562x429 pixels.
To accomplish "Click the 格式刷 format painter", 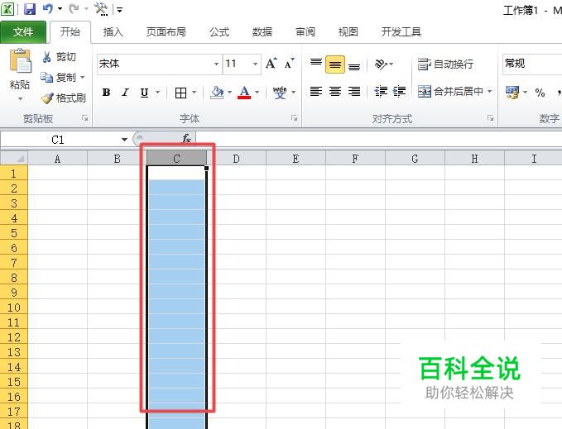I will [x=64, y=98].
